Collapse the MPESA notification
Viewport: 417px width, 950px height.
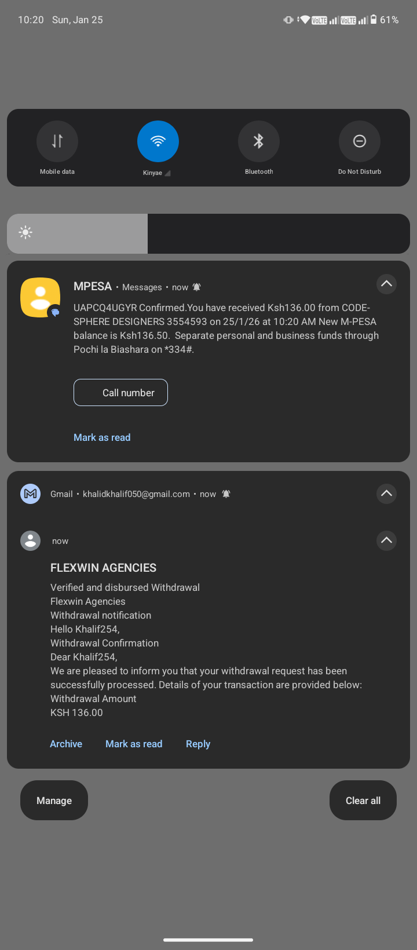[x=386, y=284]
